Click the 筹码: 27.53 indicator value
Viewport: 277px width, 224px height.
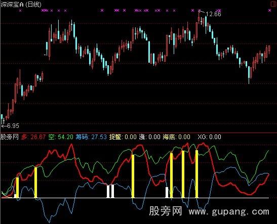tap(91, 137)
